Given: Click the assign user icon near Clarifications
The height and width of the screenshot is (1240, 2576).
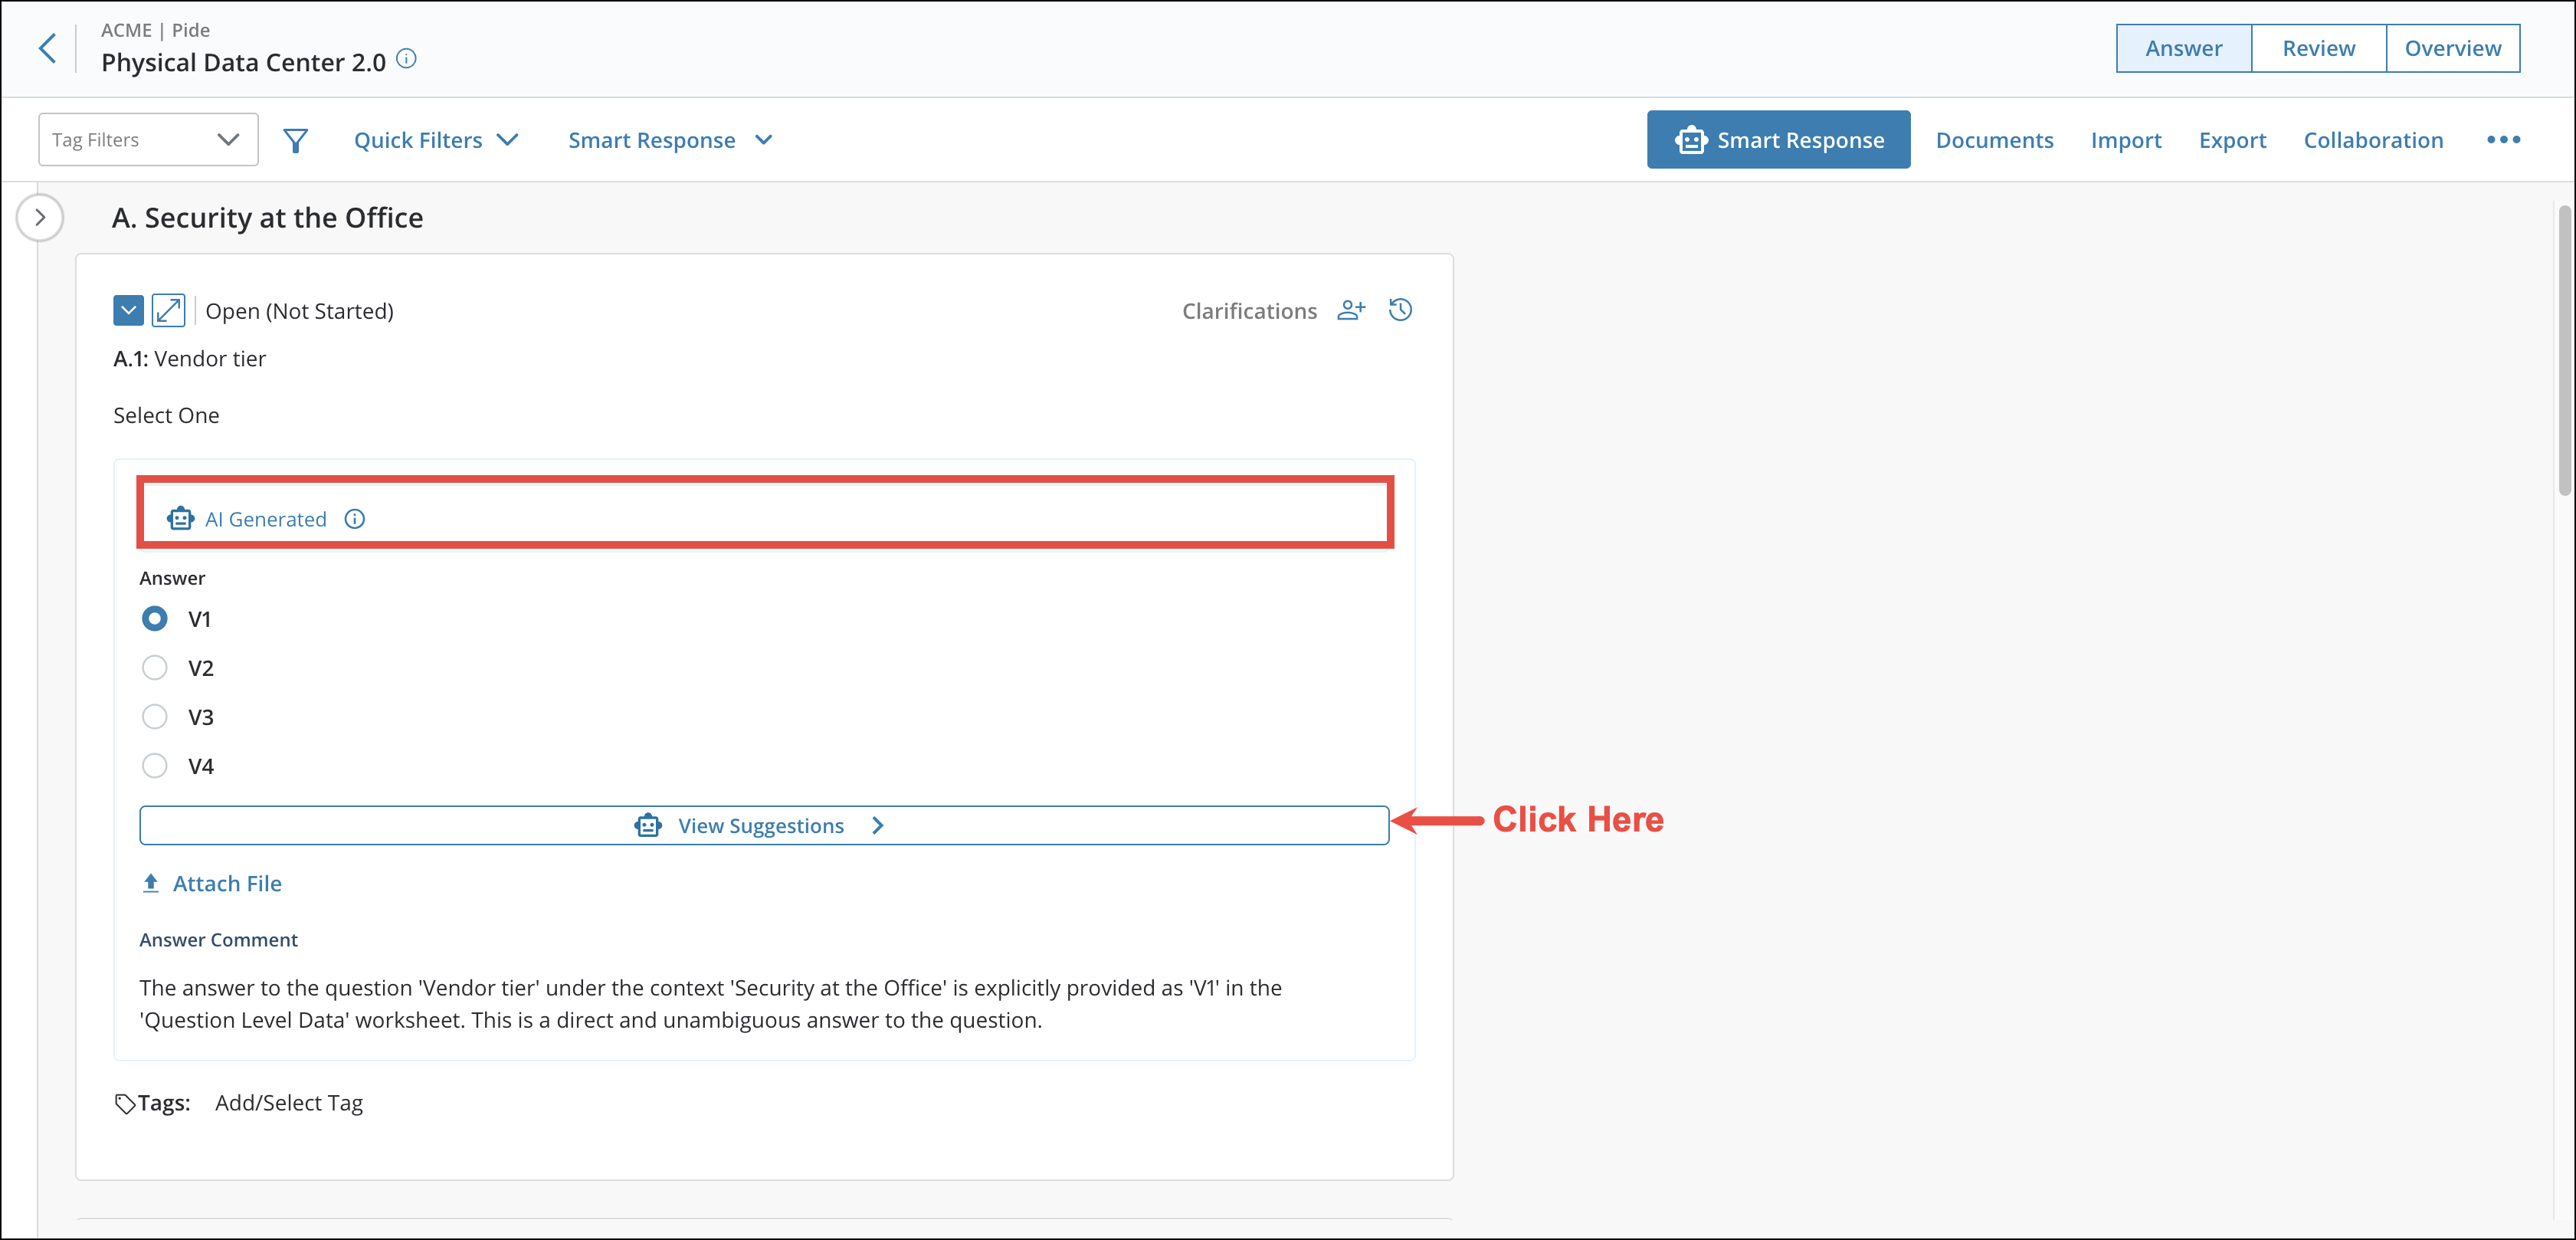Looking at the screenshot, I should [x=1352, y=310].
